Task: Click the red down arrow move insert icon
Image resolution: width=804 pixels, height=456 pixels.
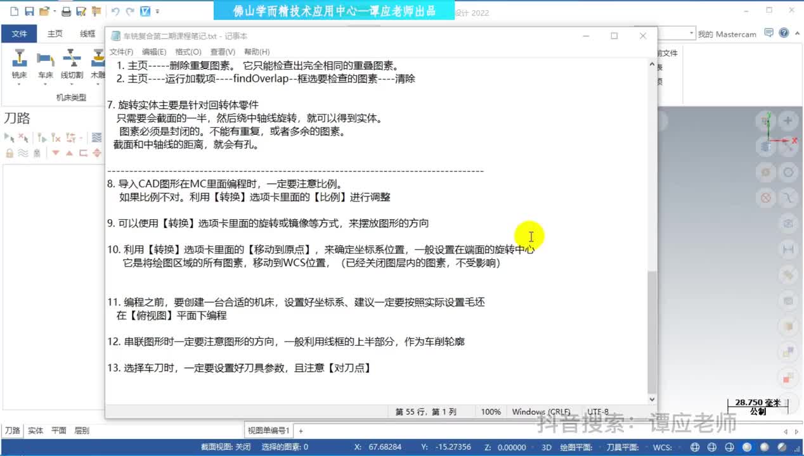Action: (x=56, y=153)
